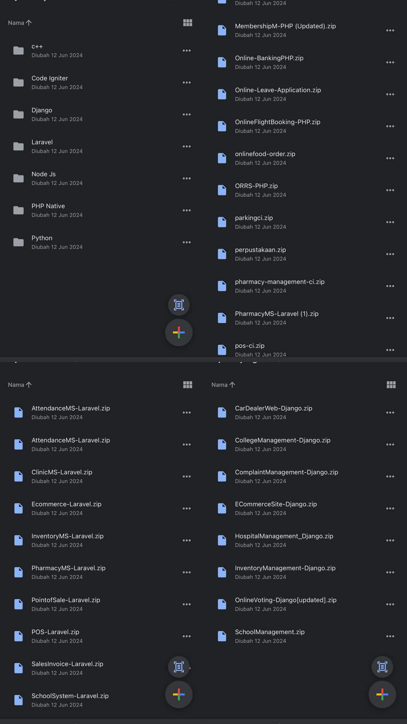The image size is (407, 724).
Task: Switch to grid view above the C++ folder
Action: (x=188, y=23)
